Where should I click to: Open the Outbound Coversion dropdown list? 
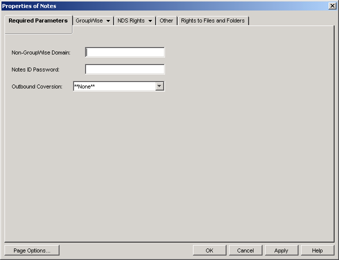(x=159, y=86)
